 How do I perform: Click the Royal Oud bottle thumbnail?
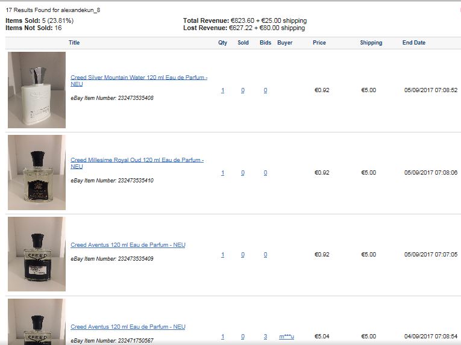[37, 172]
